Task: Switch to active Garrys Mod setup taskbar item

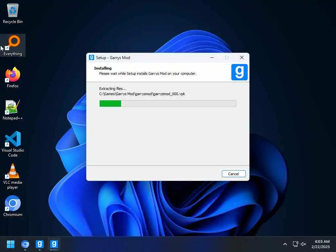Action: 54,244
